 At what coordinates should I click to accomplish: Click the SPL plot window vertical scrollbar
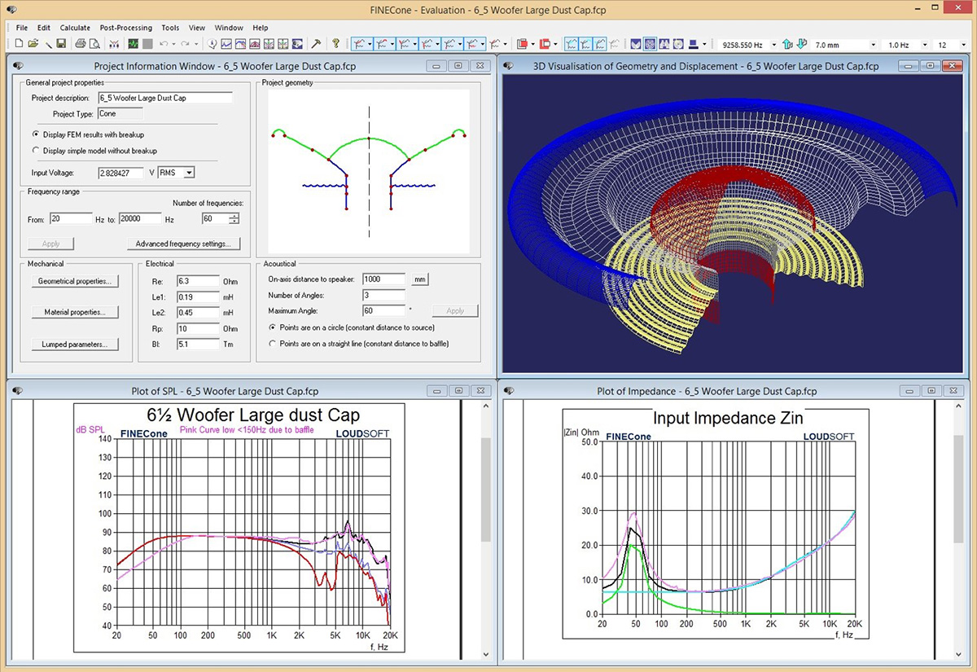tap(485, 529)
